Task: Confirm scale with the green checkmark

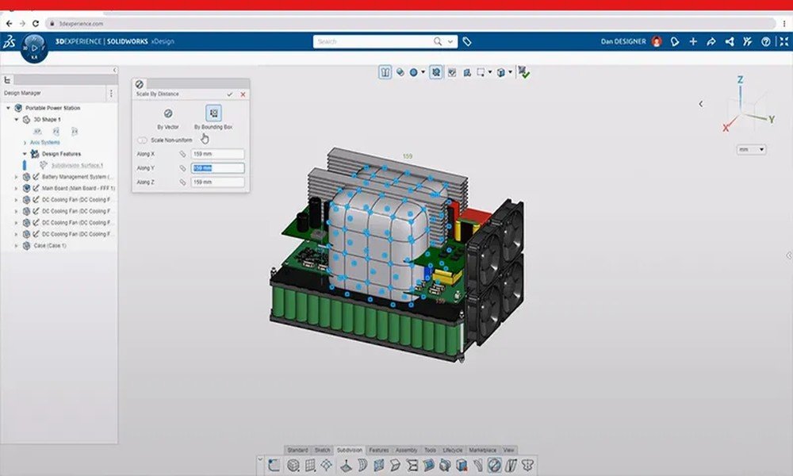Action: coord(230,94)
